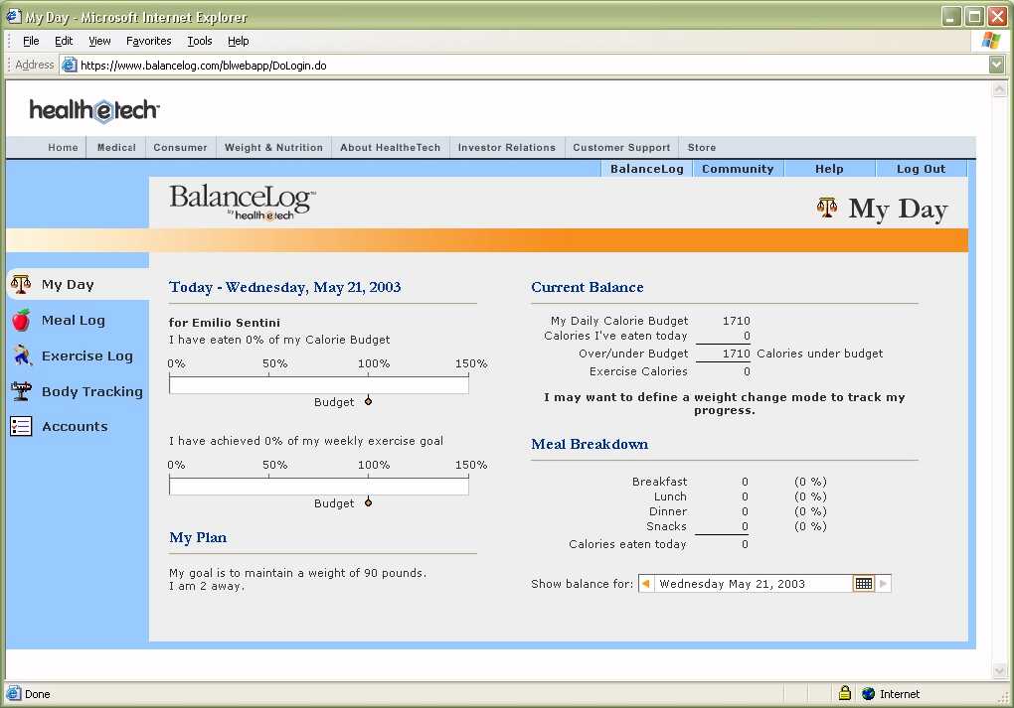The image size is (1014, 708).
Task: Open the calendar picker icon
Action: tap(863, 584)
